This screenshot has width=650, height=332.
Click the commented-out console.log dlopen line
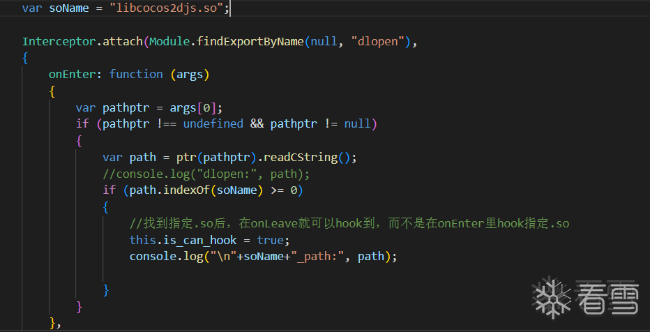point(206,174)
